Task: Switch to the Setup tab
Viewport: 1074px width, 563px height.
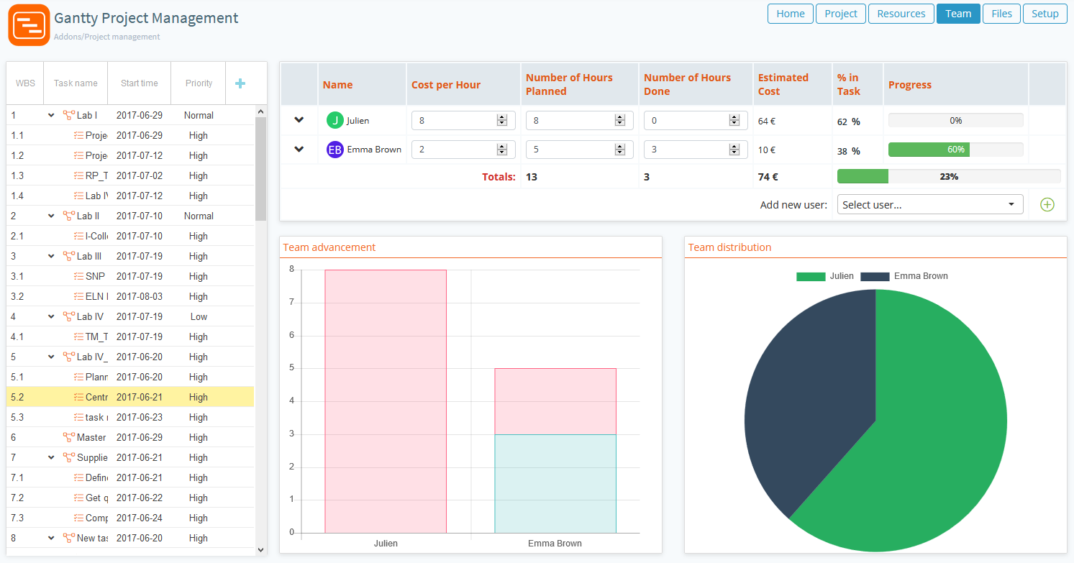Action: pyautogui.click(x=1045, y=14)
